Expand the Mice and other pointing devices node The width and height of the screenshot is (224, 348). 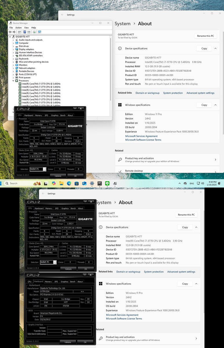(x=13, y=62)
